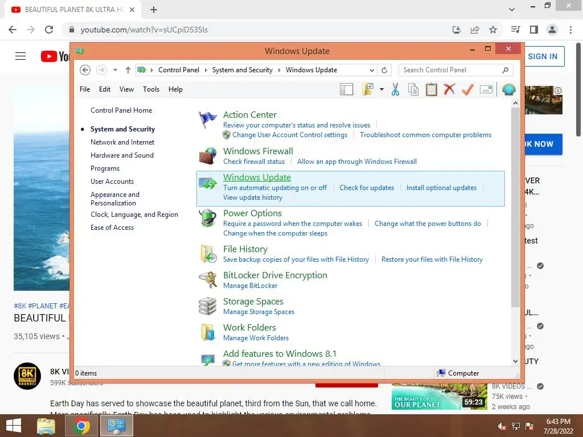583x437 pixels.
Task: Click Install optional updates link
Action: point(441,188)
